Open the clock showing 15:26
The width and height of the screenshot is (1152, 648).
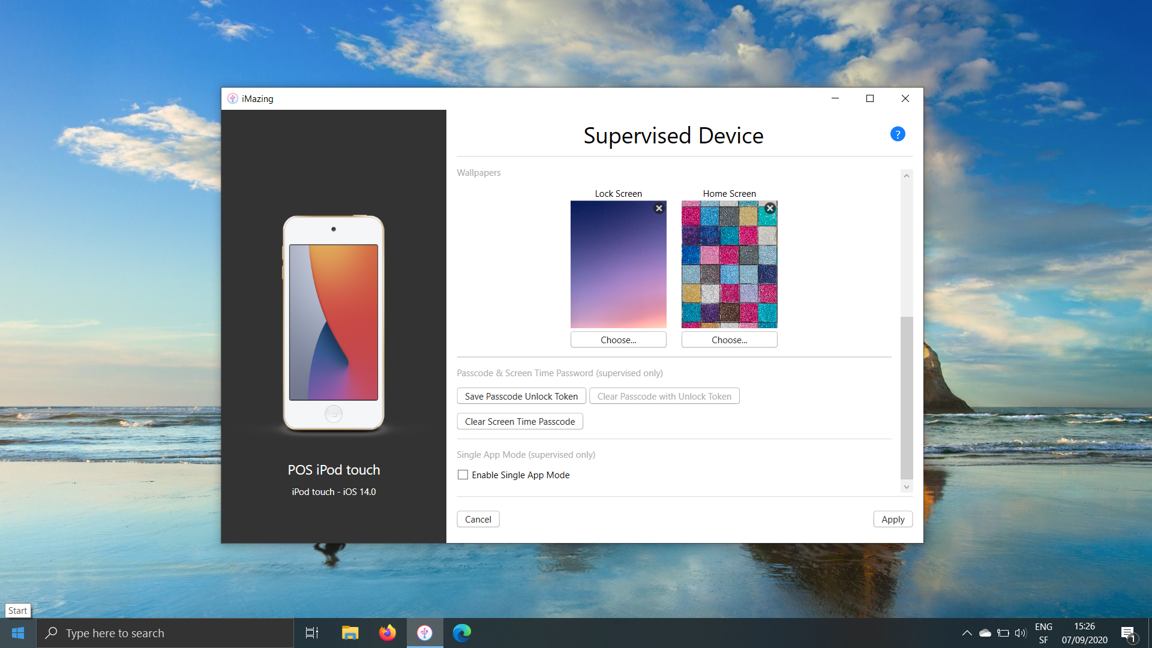point(1084,633)
